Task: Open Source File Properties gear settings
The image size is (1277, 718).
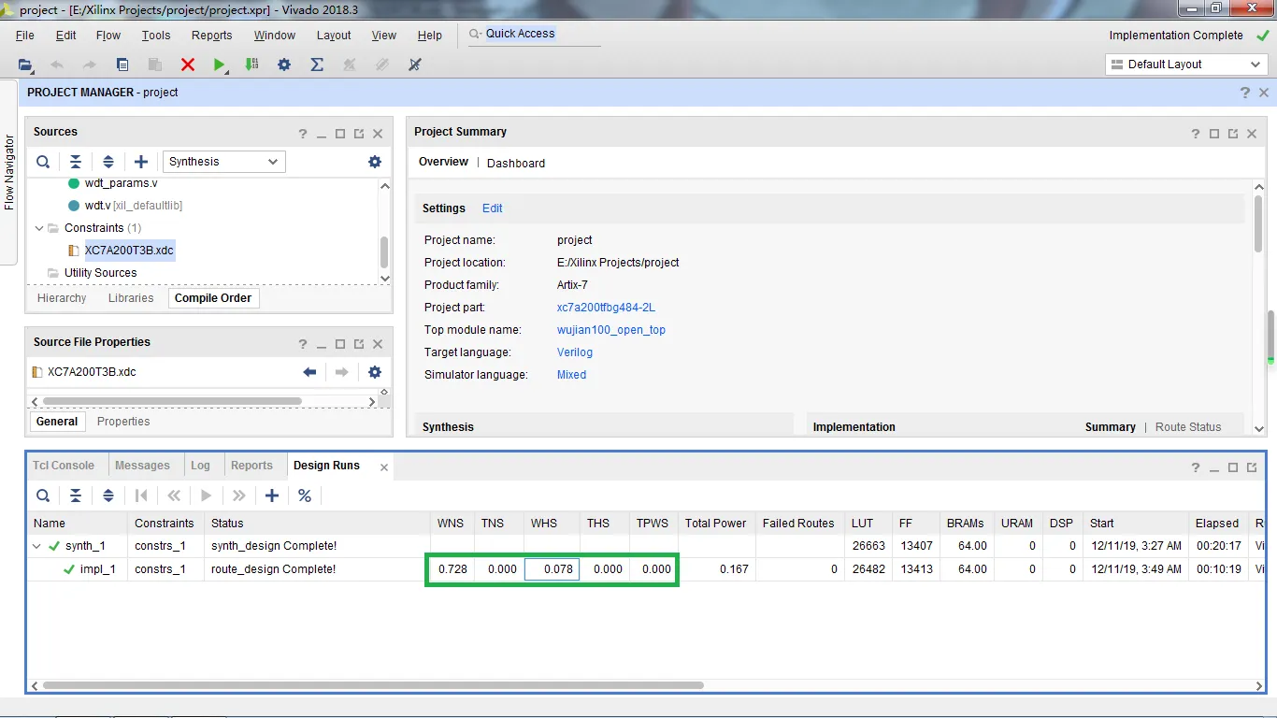Action: pyautogui.click(x=375, y=372)
